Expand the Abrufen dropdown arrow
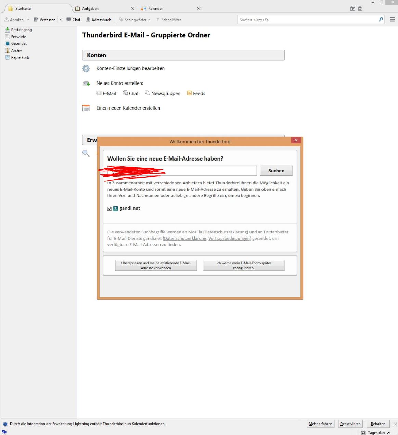Screen dimensions: 398x435 click(28, 20)
